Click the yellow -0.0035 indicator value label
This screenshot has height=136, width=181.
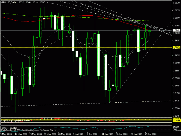coord(176,121)
